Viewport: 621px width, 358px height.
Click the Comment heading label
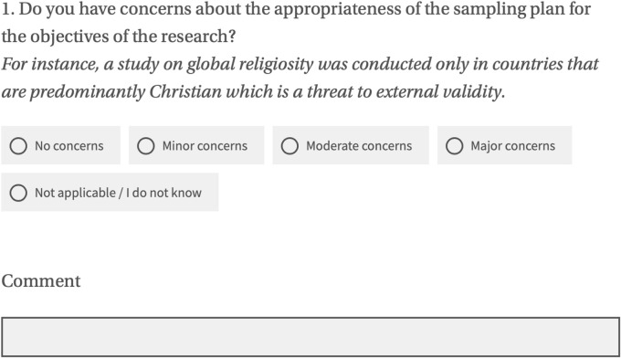point(41,280)
